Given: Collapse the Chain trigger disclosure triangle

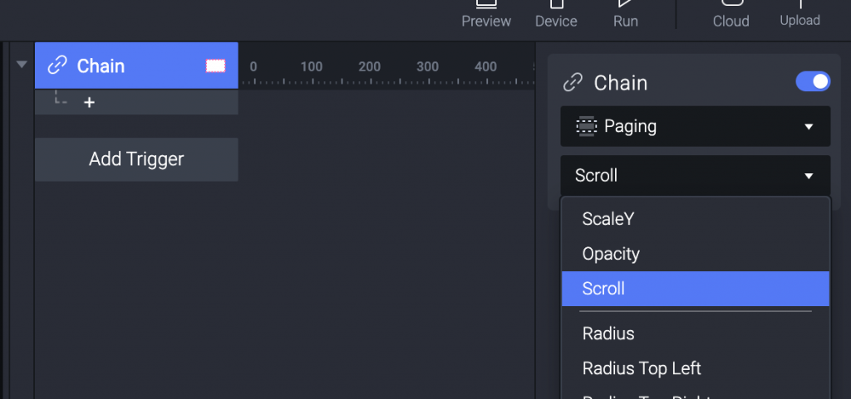Looking at the screenshot, I should pyautogui.click(x=22, y=65).
